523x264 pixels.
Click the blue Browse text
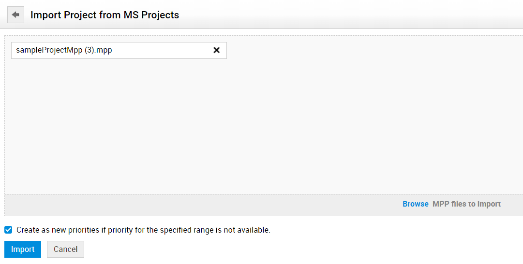pos(415,204)
